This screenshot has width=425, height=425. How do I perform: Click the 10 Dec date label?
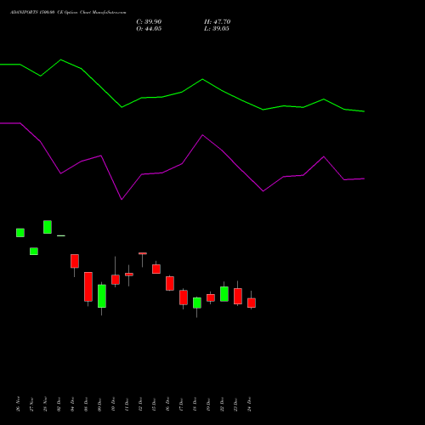tap(113, 404)
